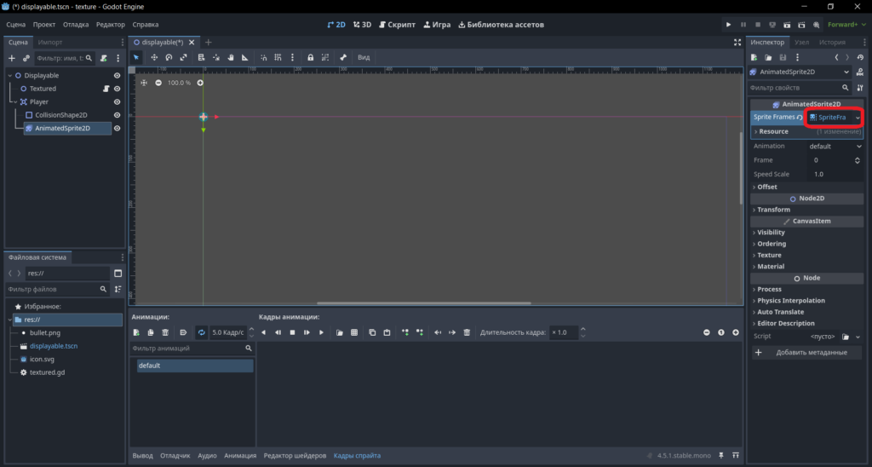Activate the Rotate mode tool
This screenshot has height=467, width=872.
tap(169, 57)
